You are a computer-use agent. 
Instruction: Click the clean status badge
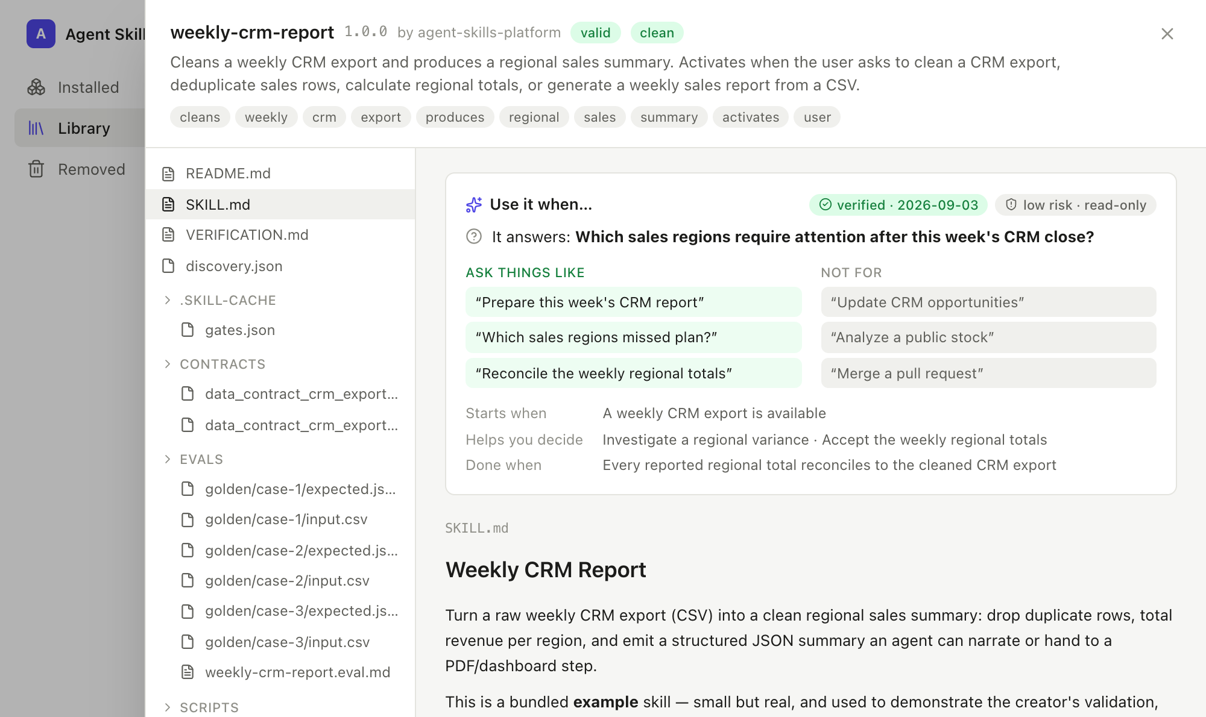coord(657,33)
